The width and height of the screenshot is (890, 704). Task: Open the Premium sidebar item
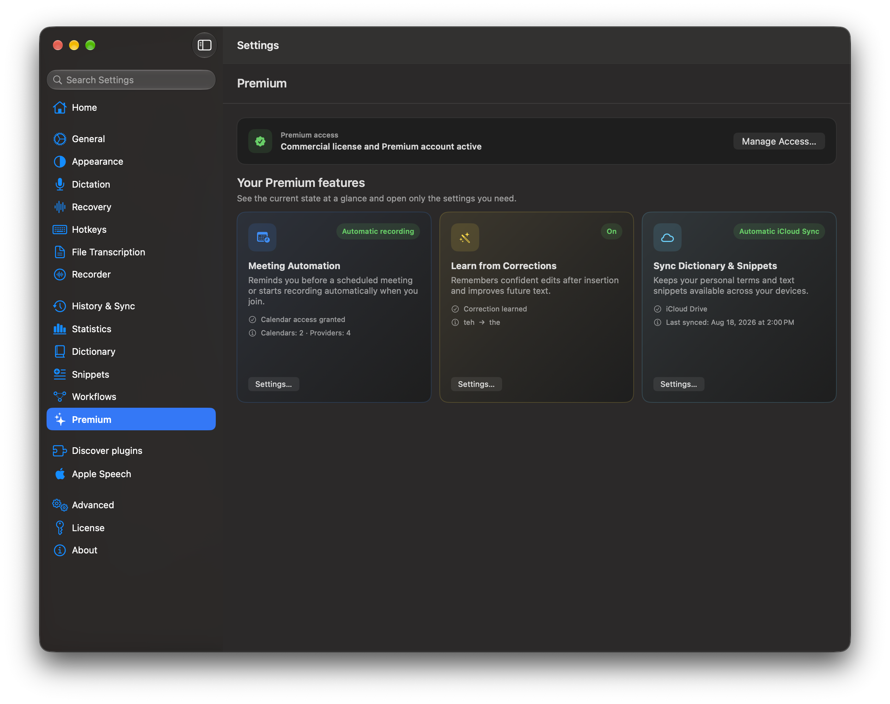point(131,419)
